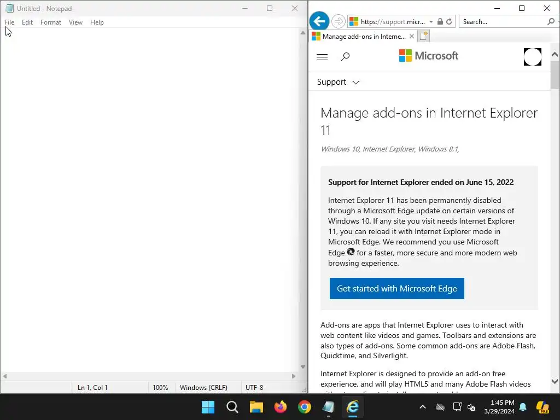The height and width of the screenshot is (420, 560).
Task: Click Ln 1, Col 1 in Notepad status bar
Action: 92,388
